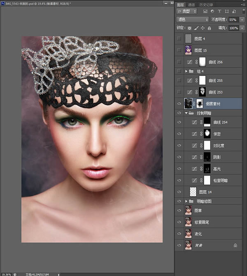247x276 pixels.
Task: Open the 滤色 blend mode dropdown
Action: pyautogui.click(x=192, y=19)
